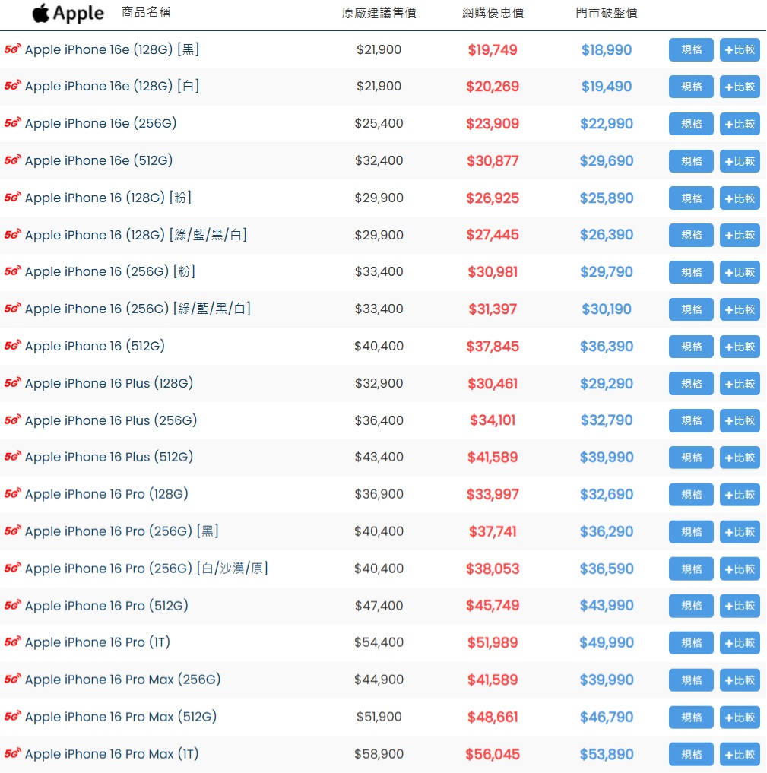Open 規格 for iPhone 16 Pro Max (512G)
The image size is (767, 773).
tap(691, 717)
